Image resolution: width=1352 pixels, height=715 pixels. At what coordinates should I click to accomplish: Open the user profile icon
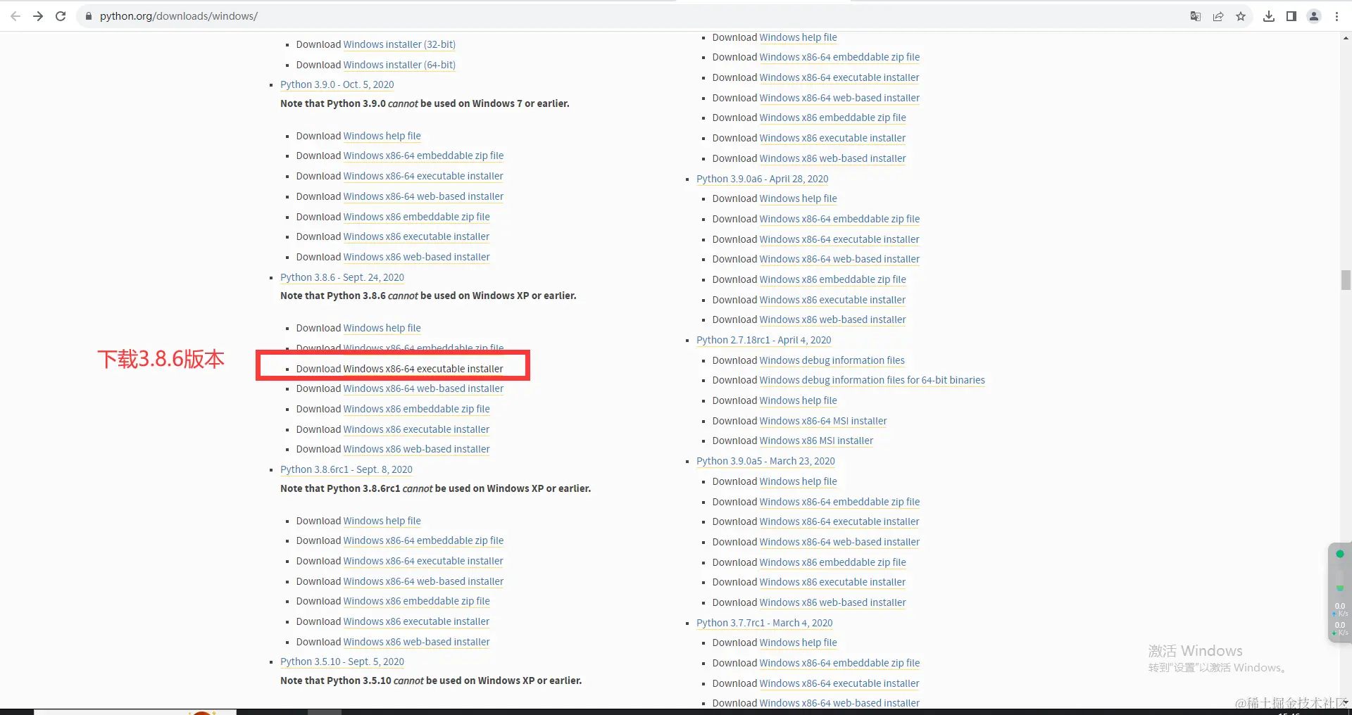tap(1314, 16)
